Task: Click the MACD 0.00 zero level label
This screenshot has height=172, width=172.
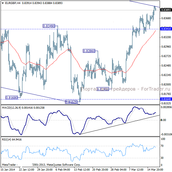Action: pos(164,120)
